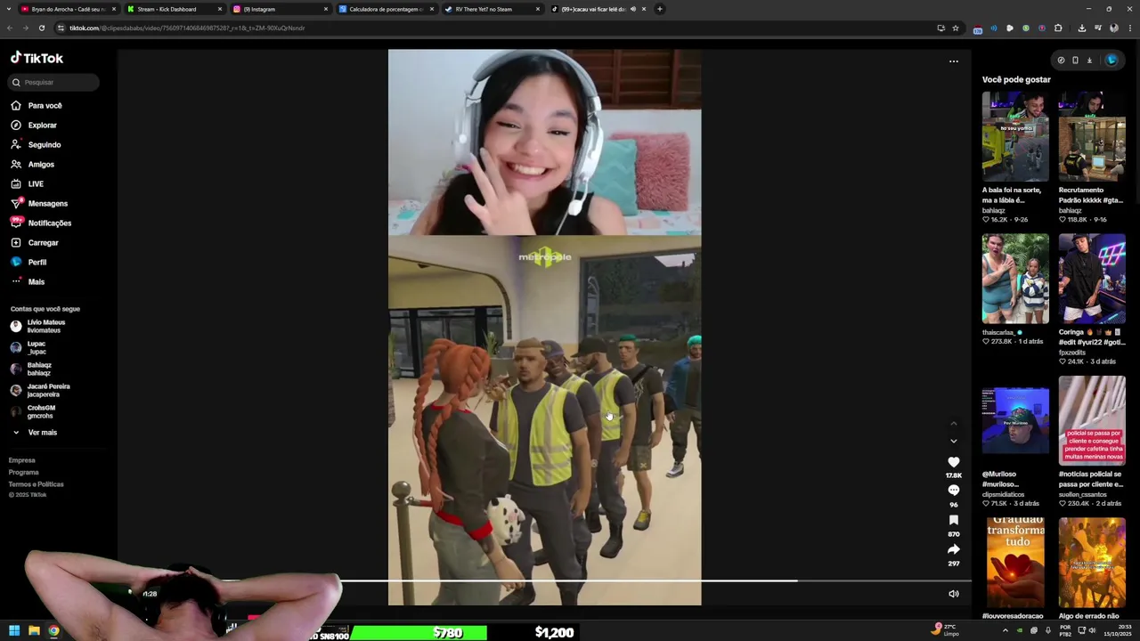Click the Pesquisar search field
1140x641 pixels.
pos(53,82)
